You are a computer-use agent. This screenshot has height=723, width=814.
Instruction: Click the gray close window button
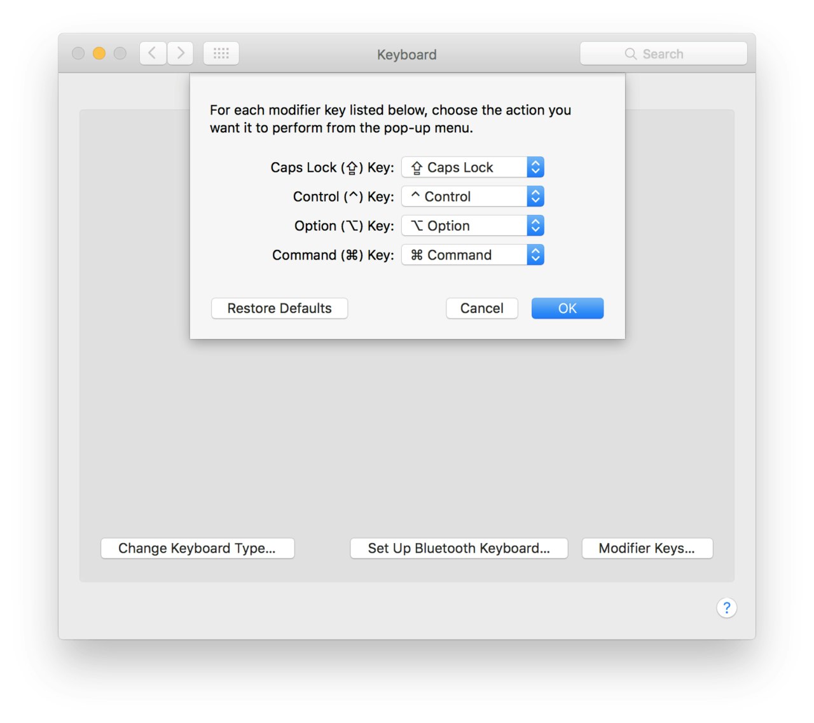pos(78,53)
